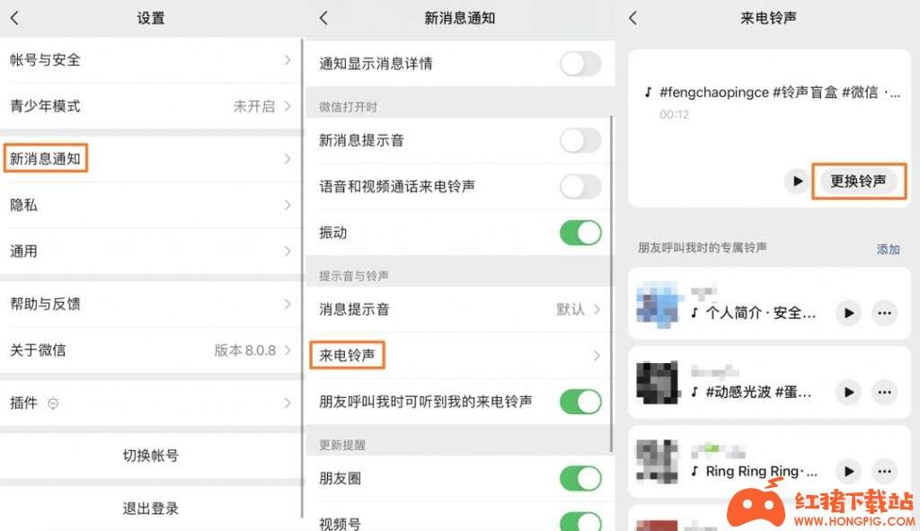Tap the chevron on the 隐私 row

tap(287, 205)
